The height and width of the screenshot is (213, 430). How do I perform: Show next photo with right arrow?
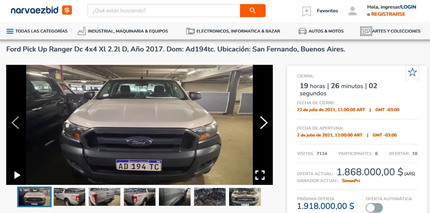click(264, 122)
